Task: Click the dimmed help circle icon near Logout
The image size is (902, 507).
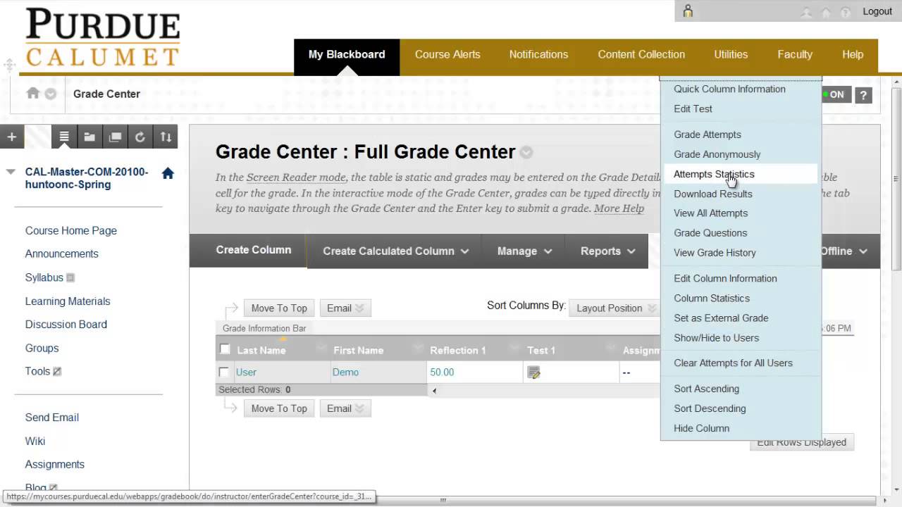Action: 846,12
